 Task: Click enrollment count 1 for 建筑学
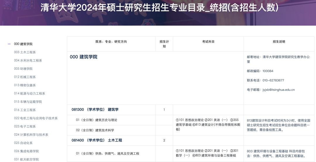(164, 110)
